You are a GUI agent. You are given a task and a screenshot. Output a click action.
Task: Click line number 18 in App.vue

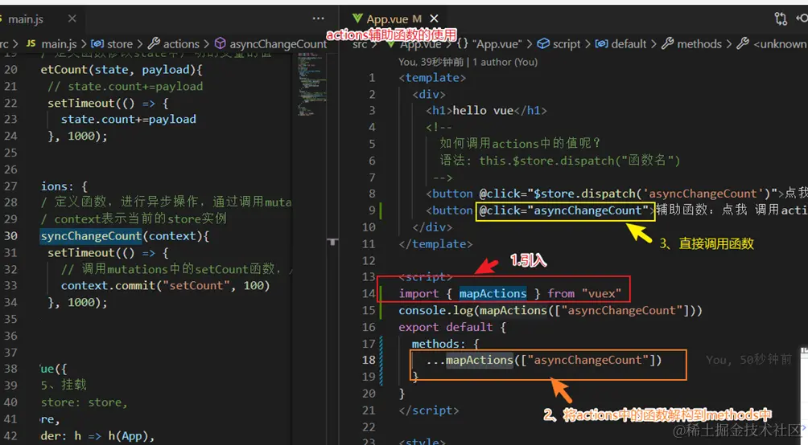pyautogui.click(x=369, y=360)
